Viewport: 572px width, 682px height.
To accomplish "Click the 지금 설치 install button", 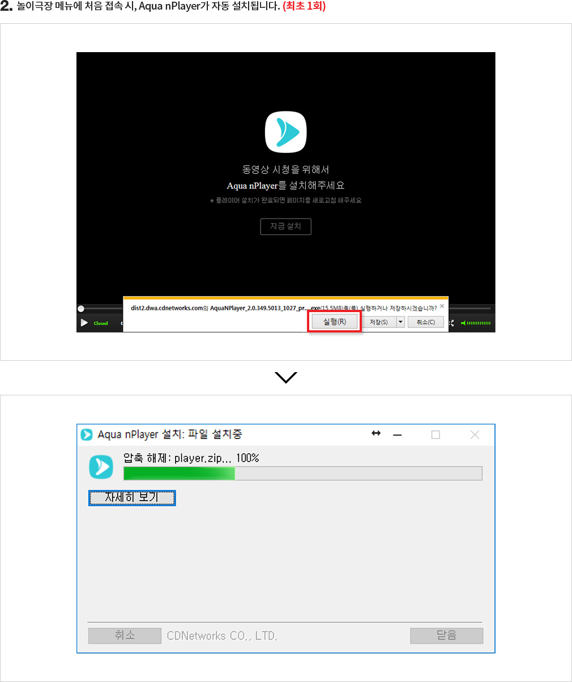I will point(286,227).
